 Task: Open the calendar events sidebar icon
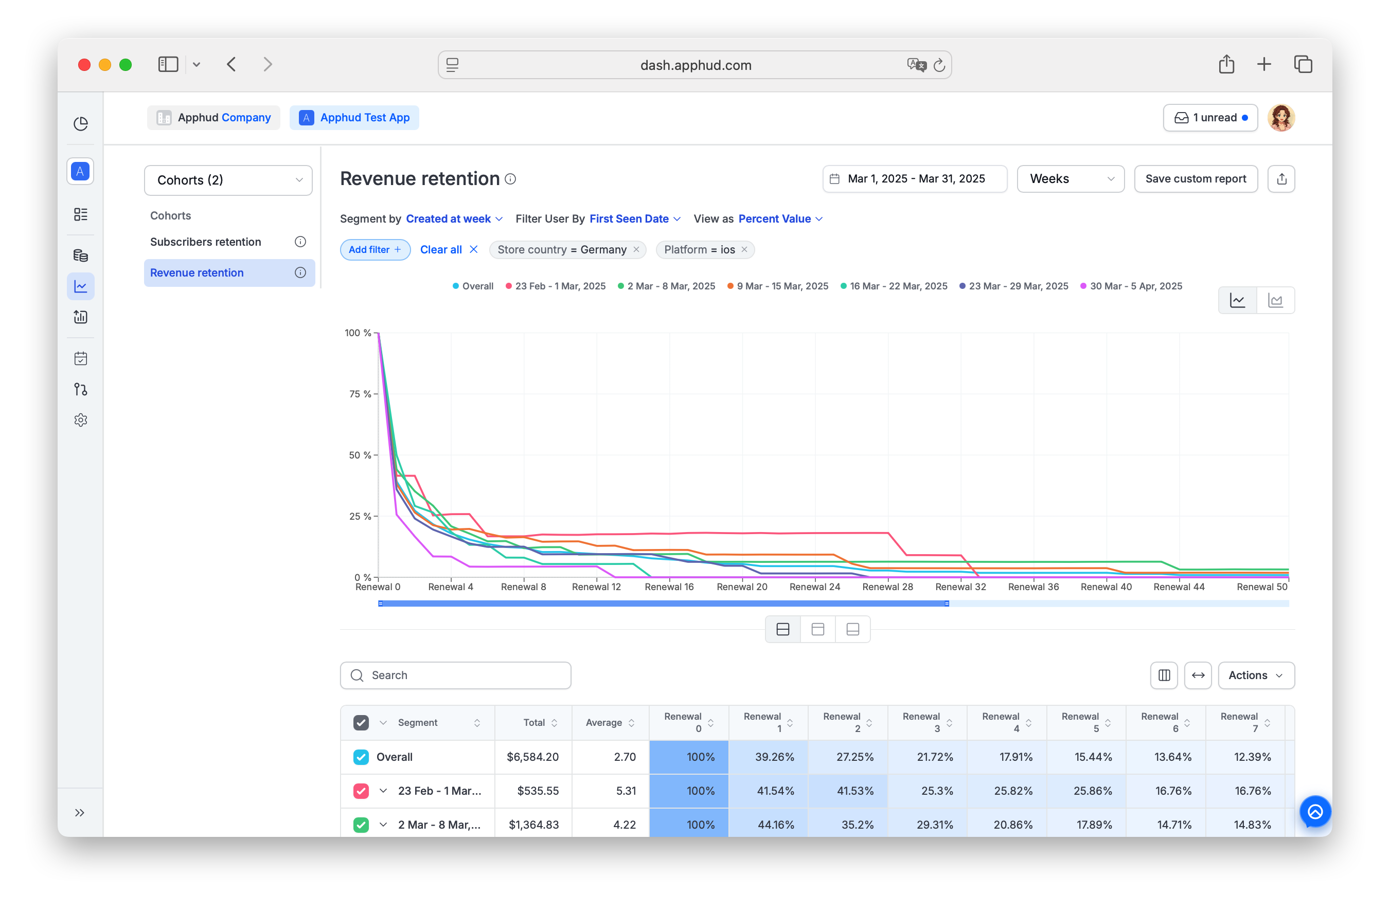tap(81, 358)
